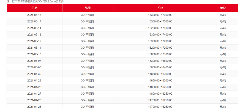Click price 15000.00~16400.00 cell
The width and height of the screenshot is (240, 108).
[x=160, y=67]
